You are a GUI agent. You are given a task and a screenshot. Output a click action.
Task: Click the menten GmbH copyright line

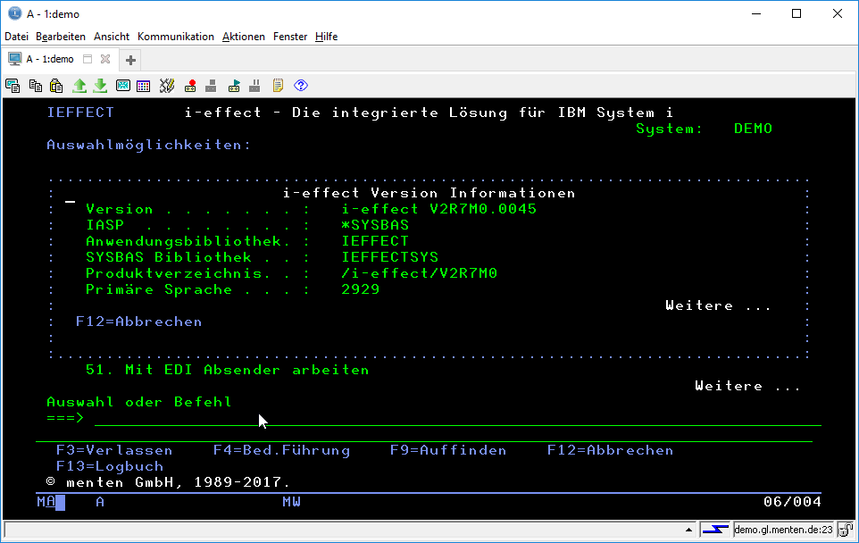168,483
